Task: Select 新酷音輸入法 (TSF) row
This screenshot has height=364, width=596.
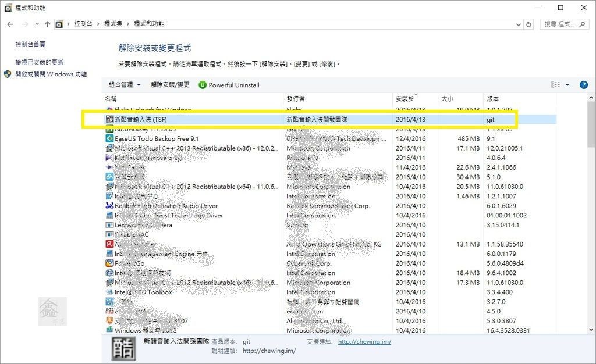Action: [329, 119]
